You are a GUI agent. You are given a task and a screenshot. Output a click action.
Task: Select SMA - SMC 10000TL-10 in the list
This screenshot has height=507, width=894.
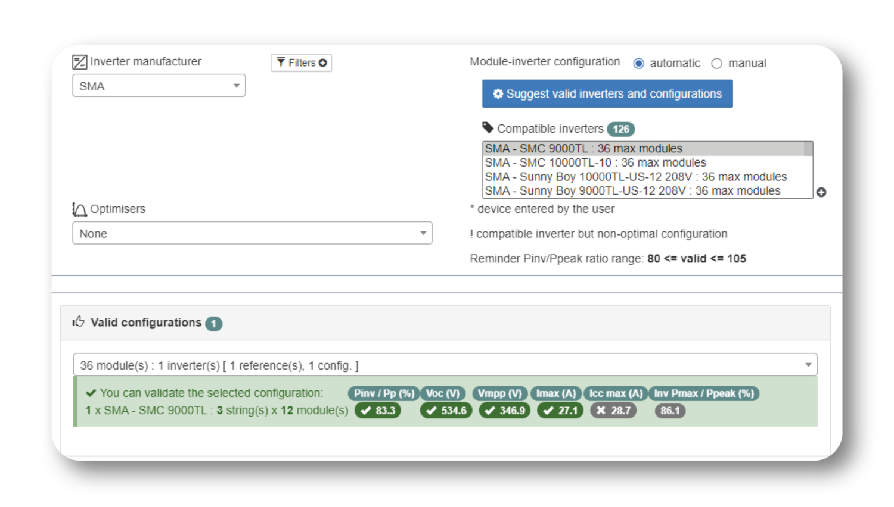tap(595, 162)
